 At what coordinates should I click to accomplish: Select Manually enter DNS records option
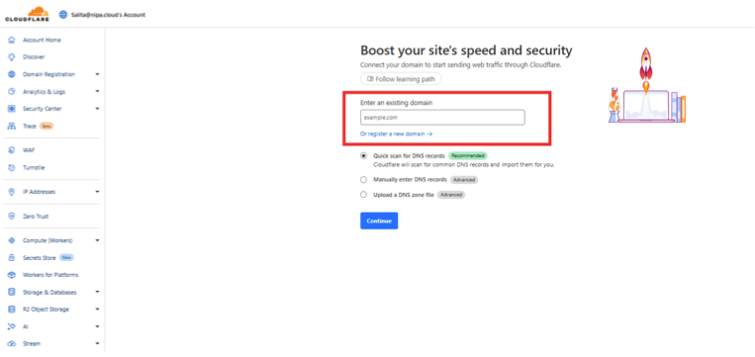click(363, 179)
